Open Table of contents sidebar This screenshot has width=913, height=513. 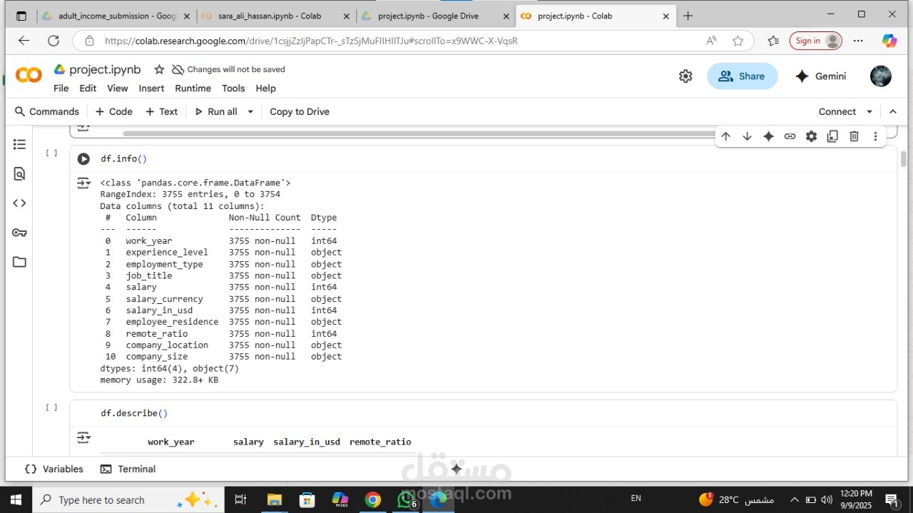(x=19, y=145)
